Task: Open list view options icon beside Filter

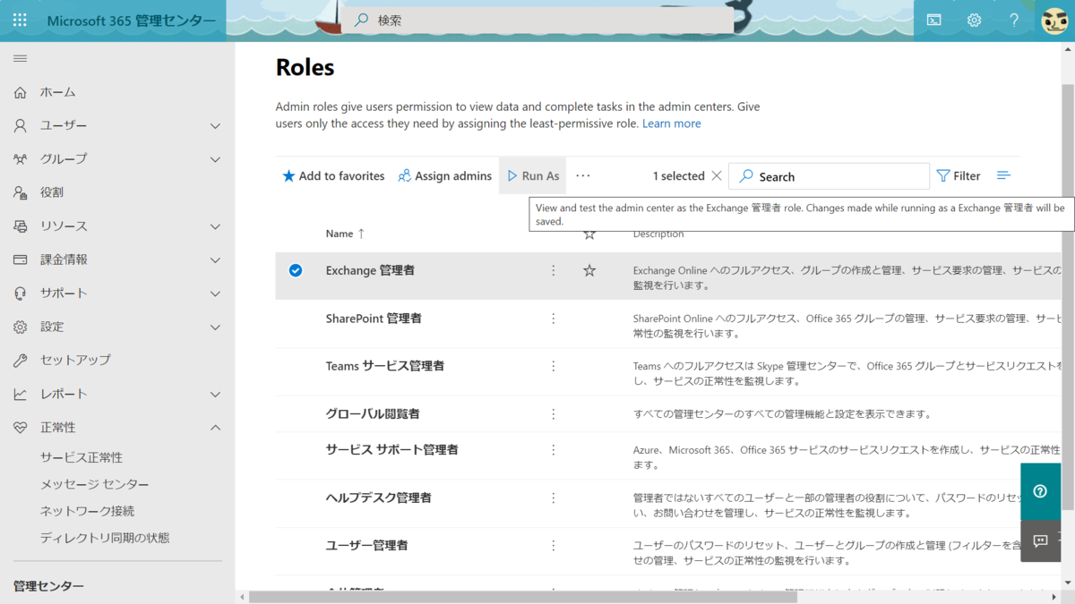Action: pos(1003,176)
